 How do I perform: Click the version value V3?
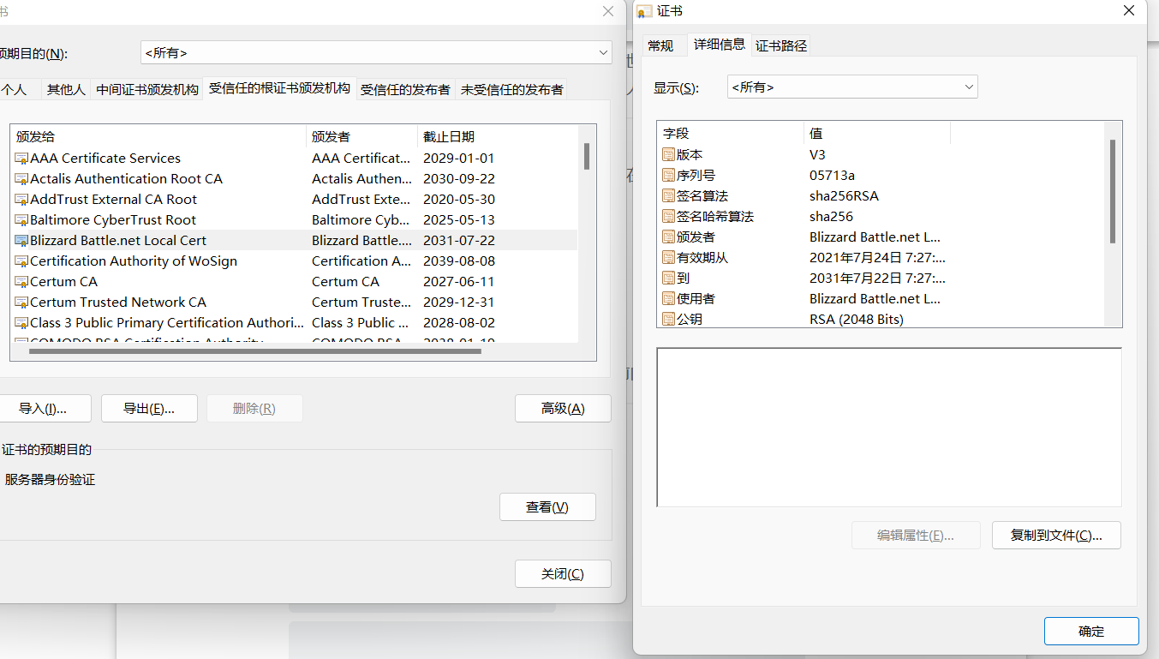coord(818,155)
